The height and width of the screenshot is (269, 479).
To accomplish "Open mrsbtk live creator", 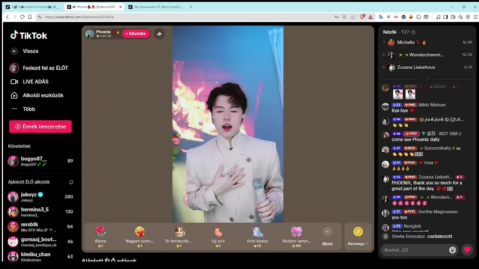I will (x=40, y=227).
